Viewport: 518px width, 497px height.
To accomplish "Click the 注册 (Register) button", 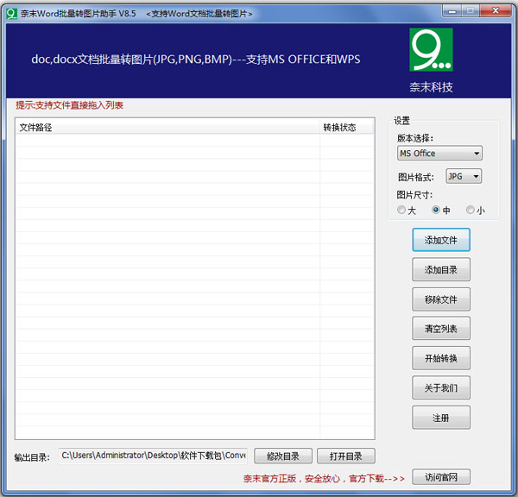I will [441, 418].
